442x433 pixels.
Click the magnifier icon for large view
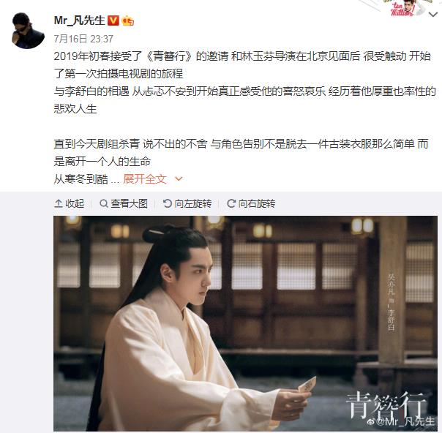[104, 203]
